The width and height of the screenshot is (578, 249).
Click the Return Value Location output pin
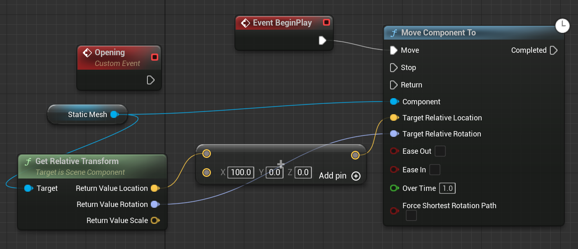point(155,188)
